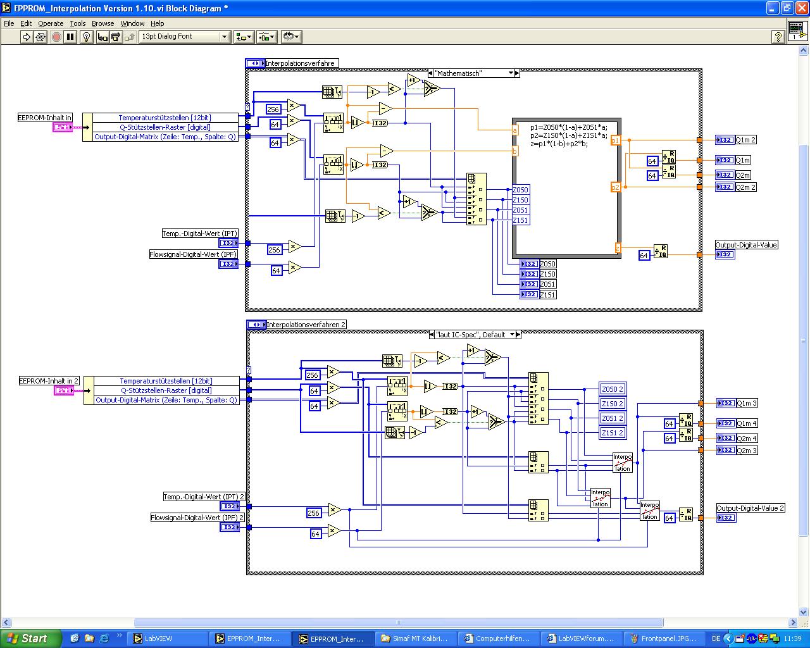Click the Abort Execution stop button
This screenshot has width=810, height=648.
(x=56, y=37)
